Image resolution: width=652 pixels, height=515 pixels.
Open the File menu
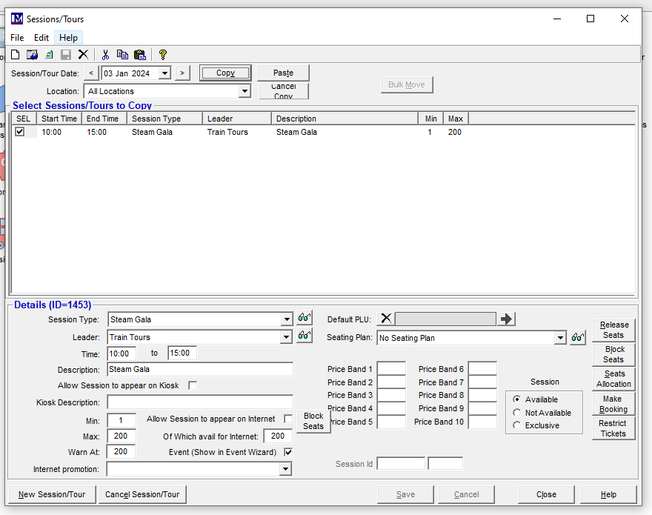pyautogui.click(x=17, y=38)
